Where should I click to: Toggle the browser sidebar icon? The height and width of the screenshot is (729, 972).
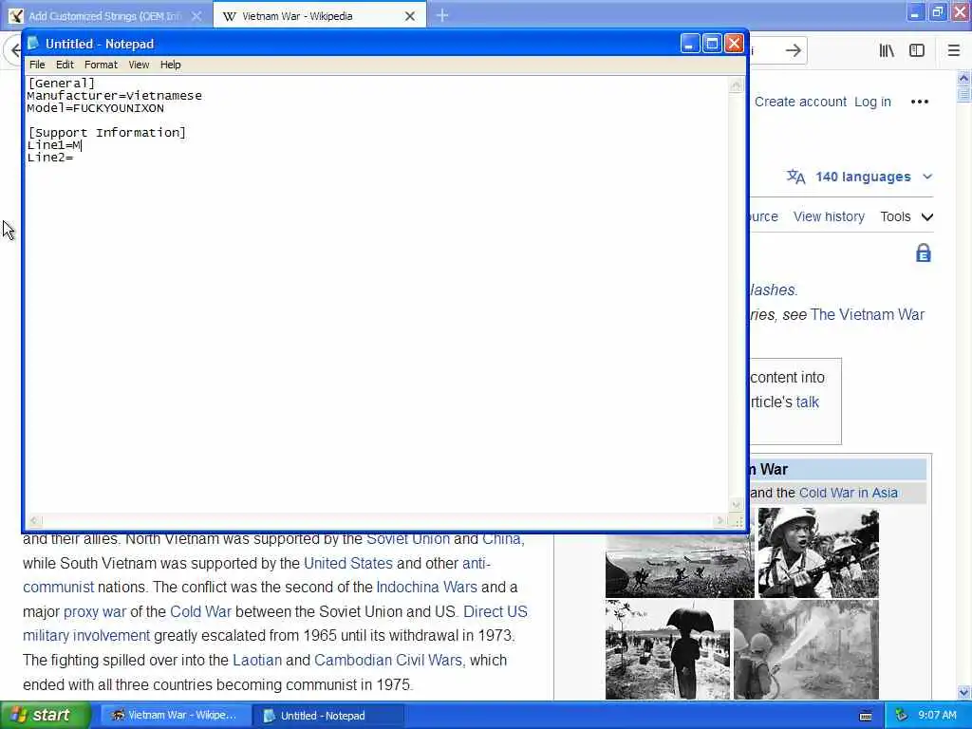[917, 50]
